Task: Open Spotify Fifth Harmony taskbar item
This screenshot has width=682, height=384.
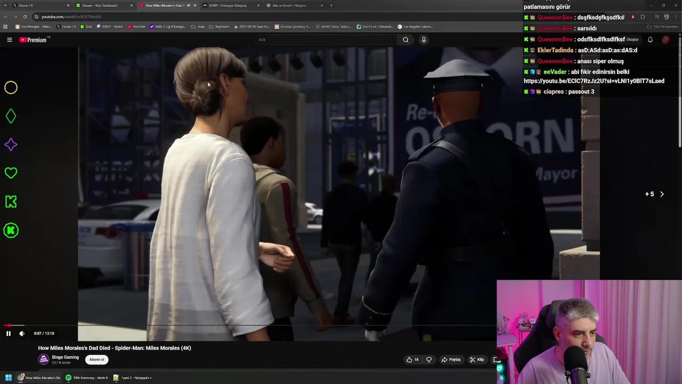Action: pyautogui.click(x=86, y=378)
